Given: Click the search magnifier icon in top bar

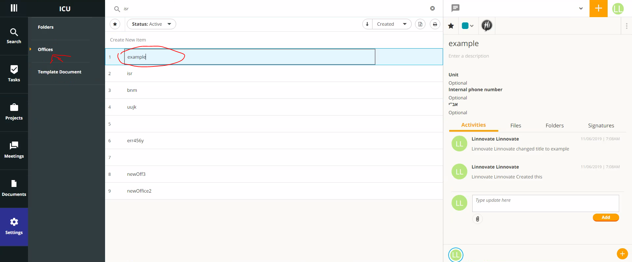Looking at the screenshot, I should 117,9.
